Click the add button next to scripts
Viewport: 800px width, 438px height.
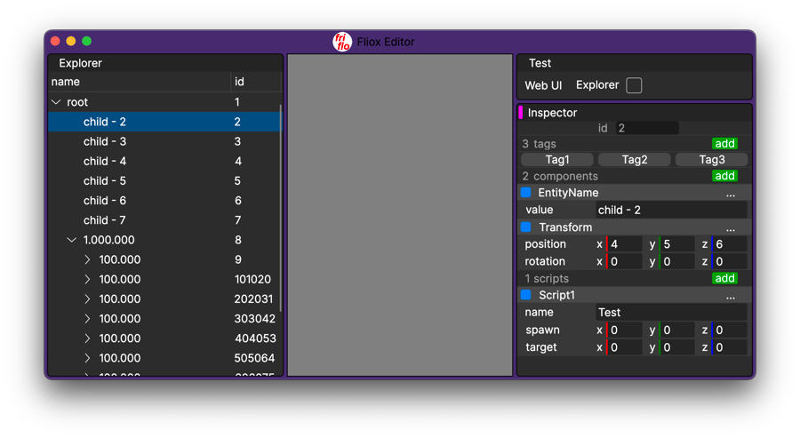pos(724,278)
